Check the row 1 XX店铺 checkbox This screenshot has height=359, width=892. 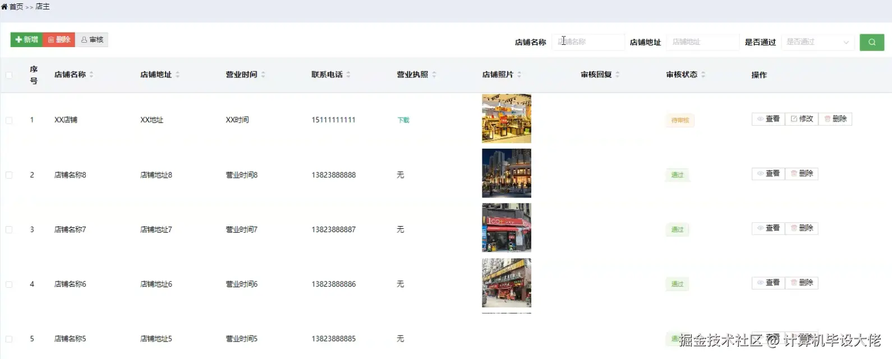click(x=9, y=121)
